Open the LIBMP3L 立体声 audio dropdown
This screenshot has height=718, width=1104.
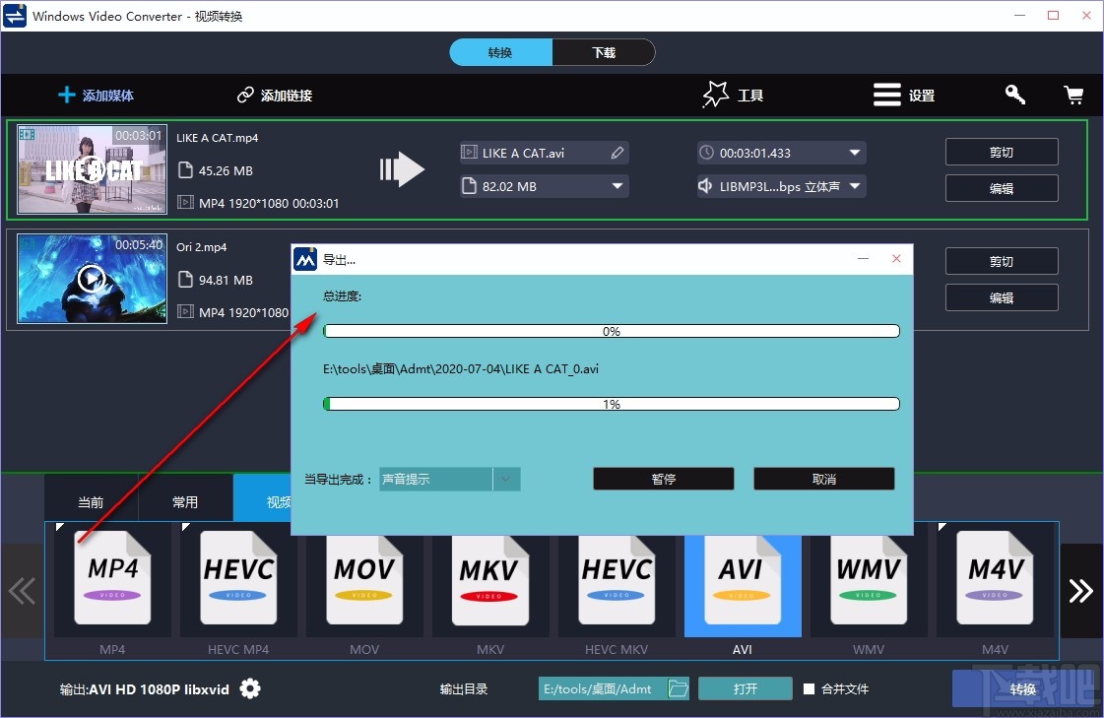click(853, 186)
